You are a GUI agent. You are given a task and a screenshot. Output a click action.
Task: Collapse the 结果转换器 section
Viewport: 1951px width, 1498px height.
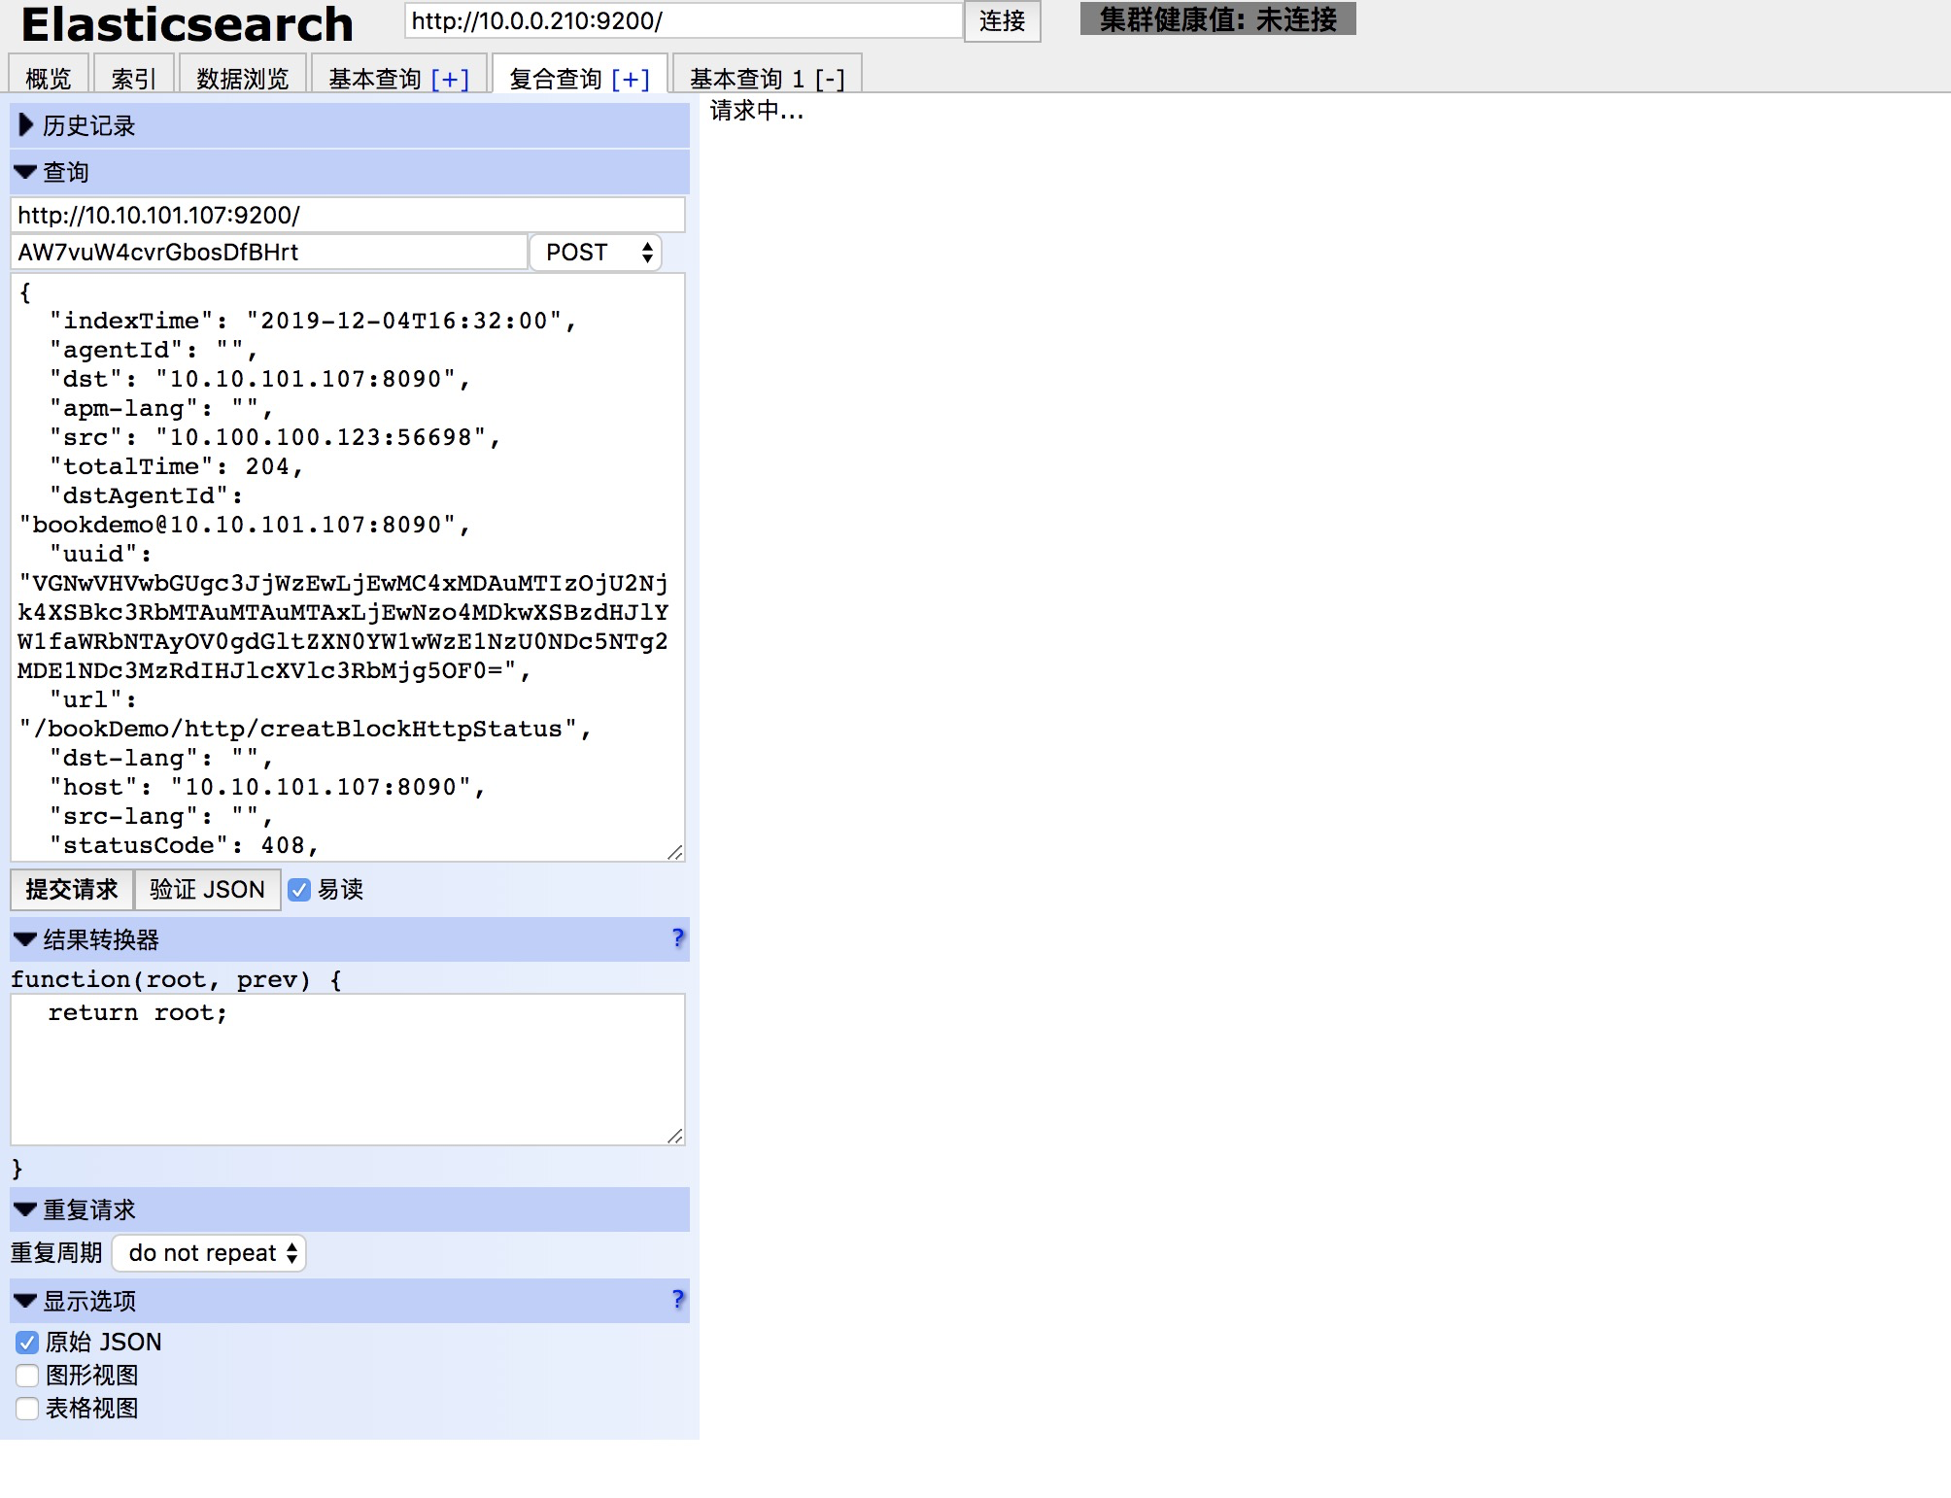(350, 939)
